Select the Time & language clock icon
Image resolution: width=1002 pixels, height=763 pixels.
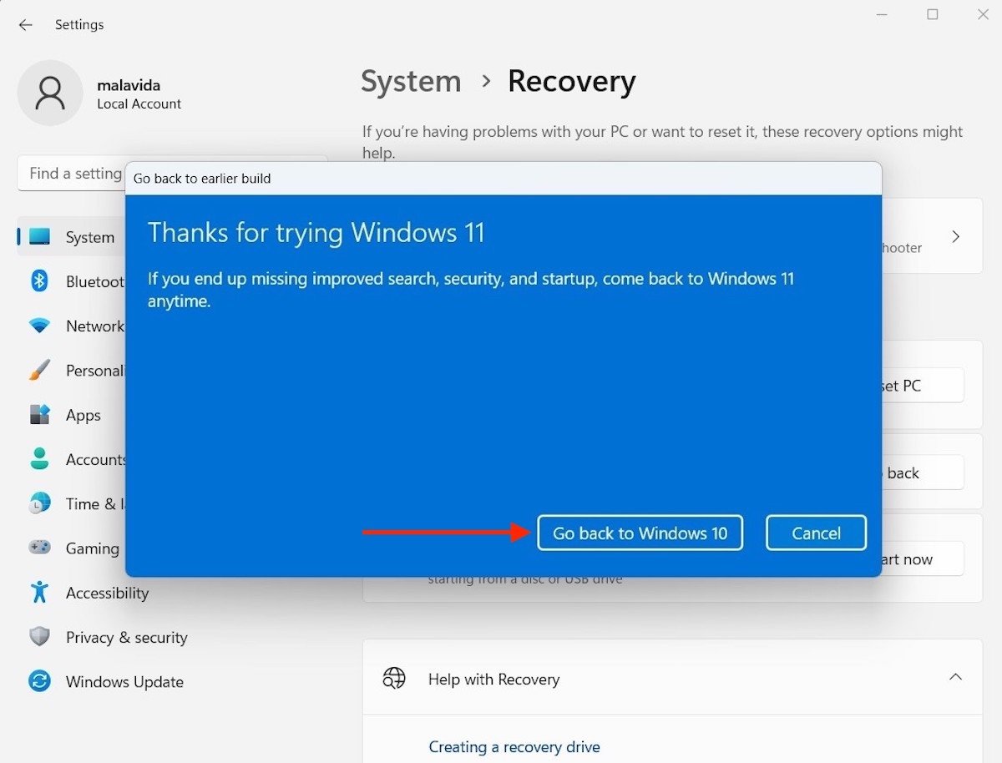pyautogui.click(x=39, y=503)
